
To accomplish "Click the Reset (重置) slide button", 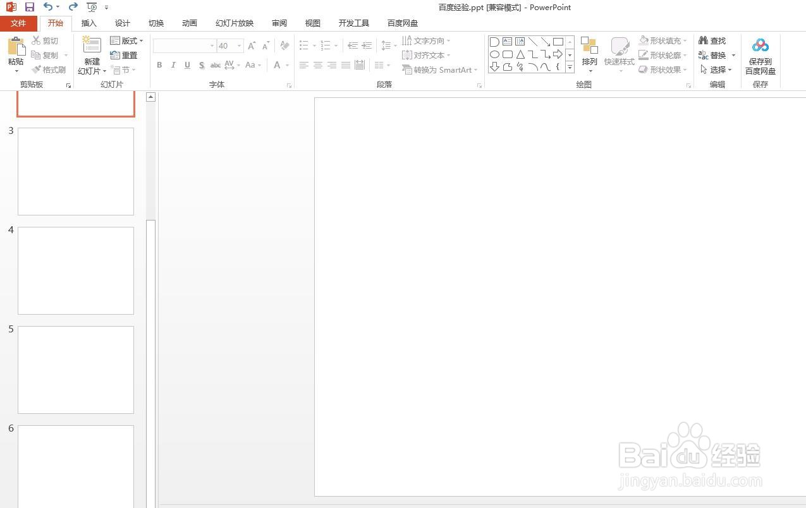I will [x=124, y=56].
